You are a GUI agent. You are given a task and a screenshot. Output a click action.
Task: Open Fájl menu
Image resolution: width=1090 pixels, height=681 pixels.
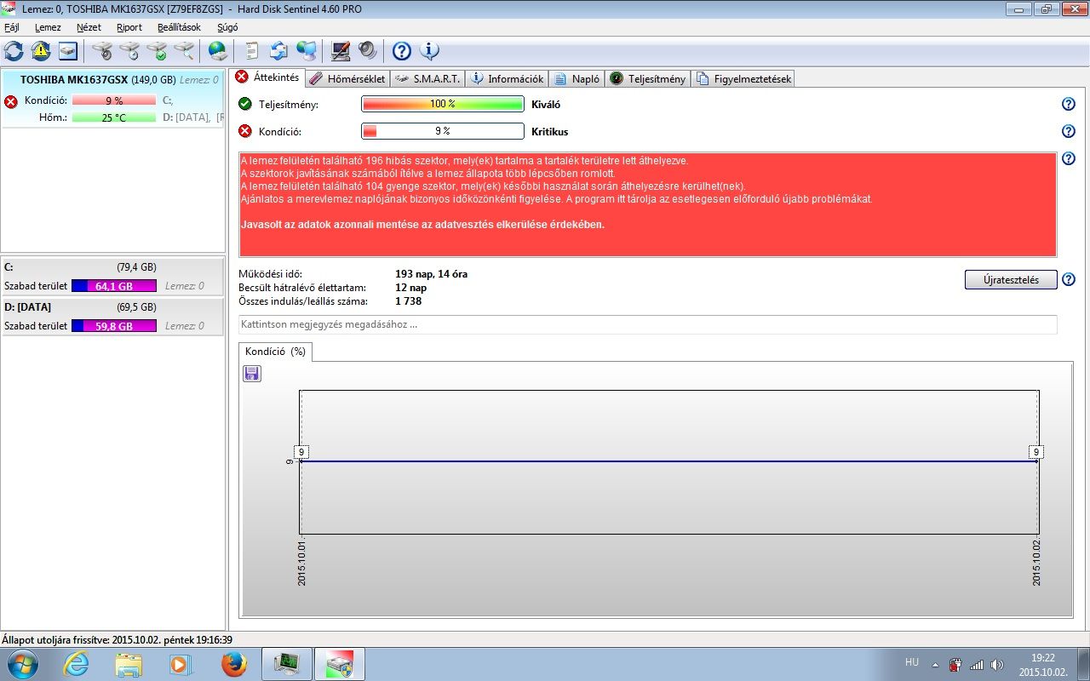12,27
